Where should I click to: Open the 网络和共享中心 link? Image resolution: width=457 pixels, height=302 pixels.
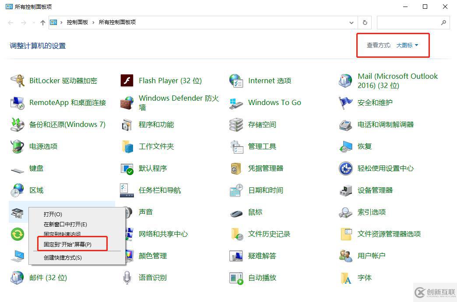[x=163, y=234]
